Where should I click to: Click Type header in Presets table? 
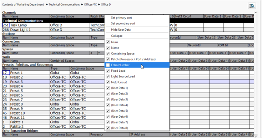(x=60, y=68)
